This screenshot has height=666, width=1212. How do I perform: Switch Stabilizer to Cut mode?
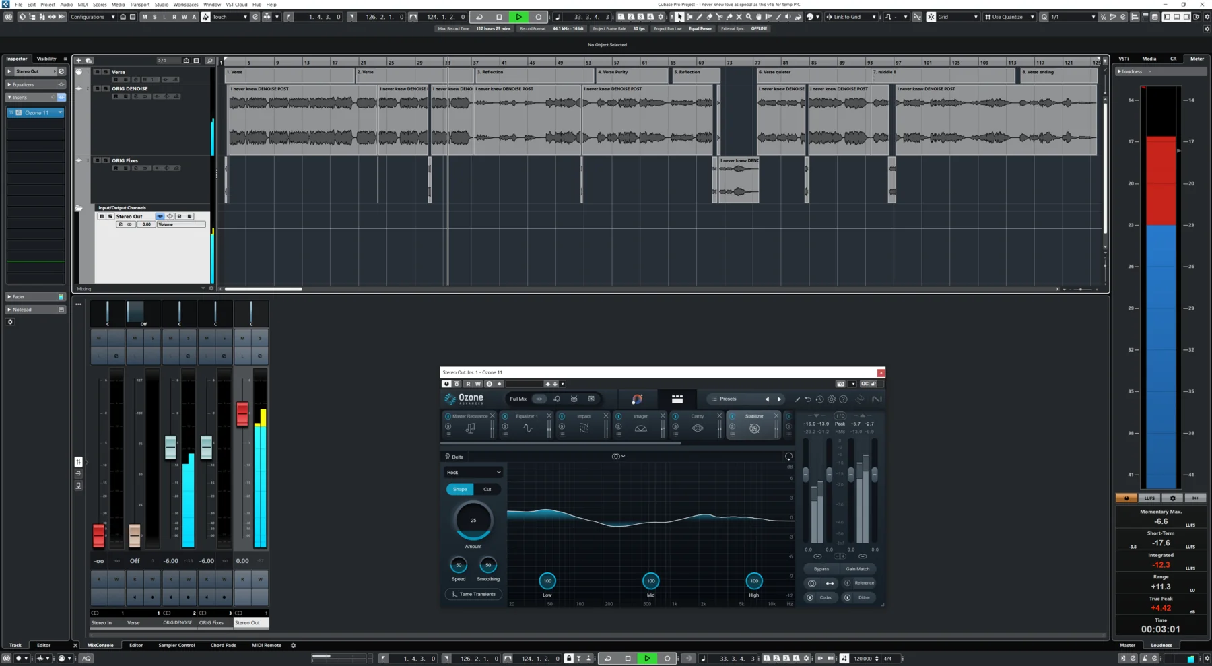point(487,489)
